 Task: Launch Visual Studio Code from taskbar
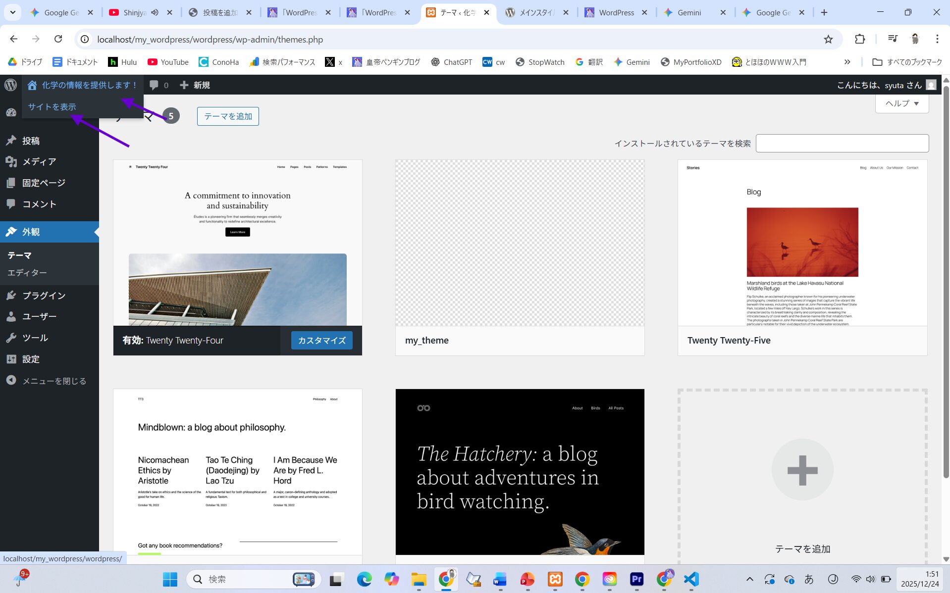(x=691, y=579)
